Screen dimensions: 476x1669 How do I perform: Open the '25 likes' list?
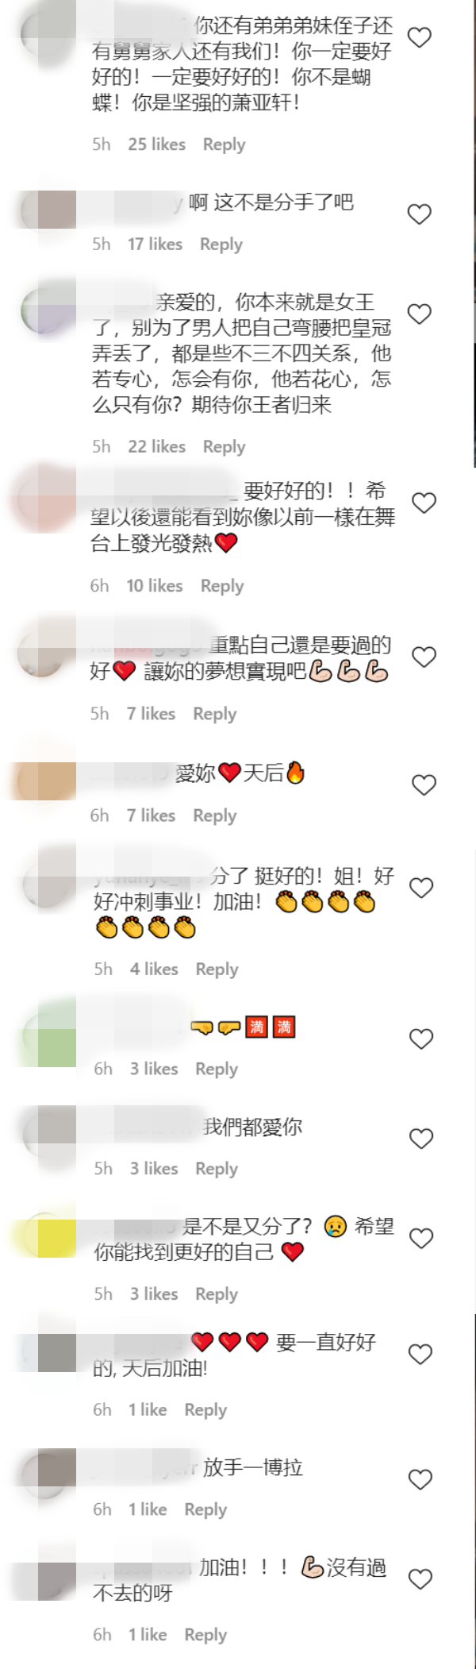[x=157, y=145]
